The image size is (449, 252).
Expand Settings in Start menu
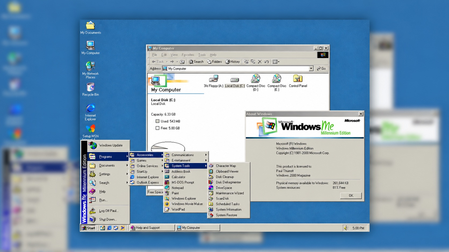coord(109,174)
